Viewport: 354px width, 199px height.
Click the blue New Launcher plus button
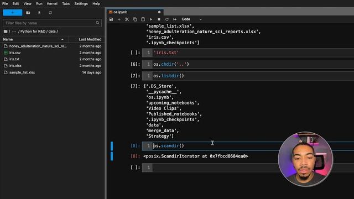coord(13,13)
